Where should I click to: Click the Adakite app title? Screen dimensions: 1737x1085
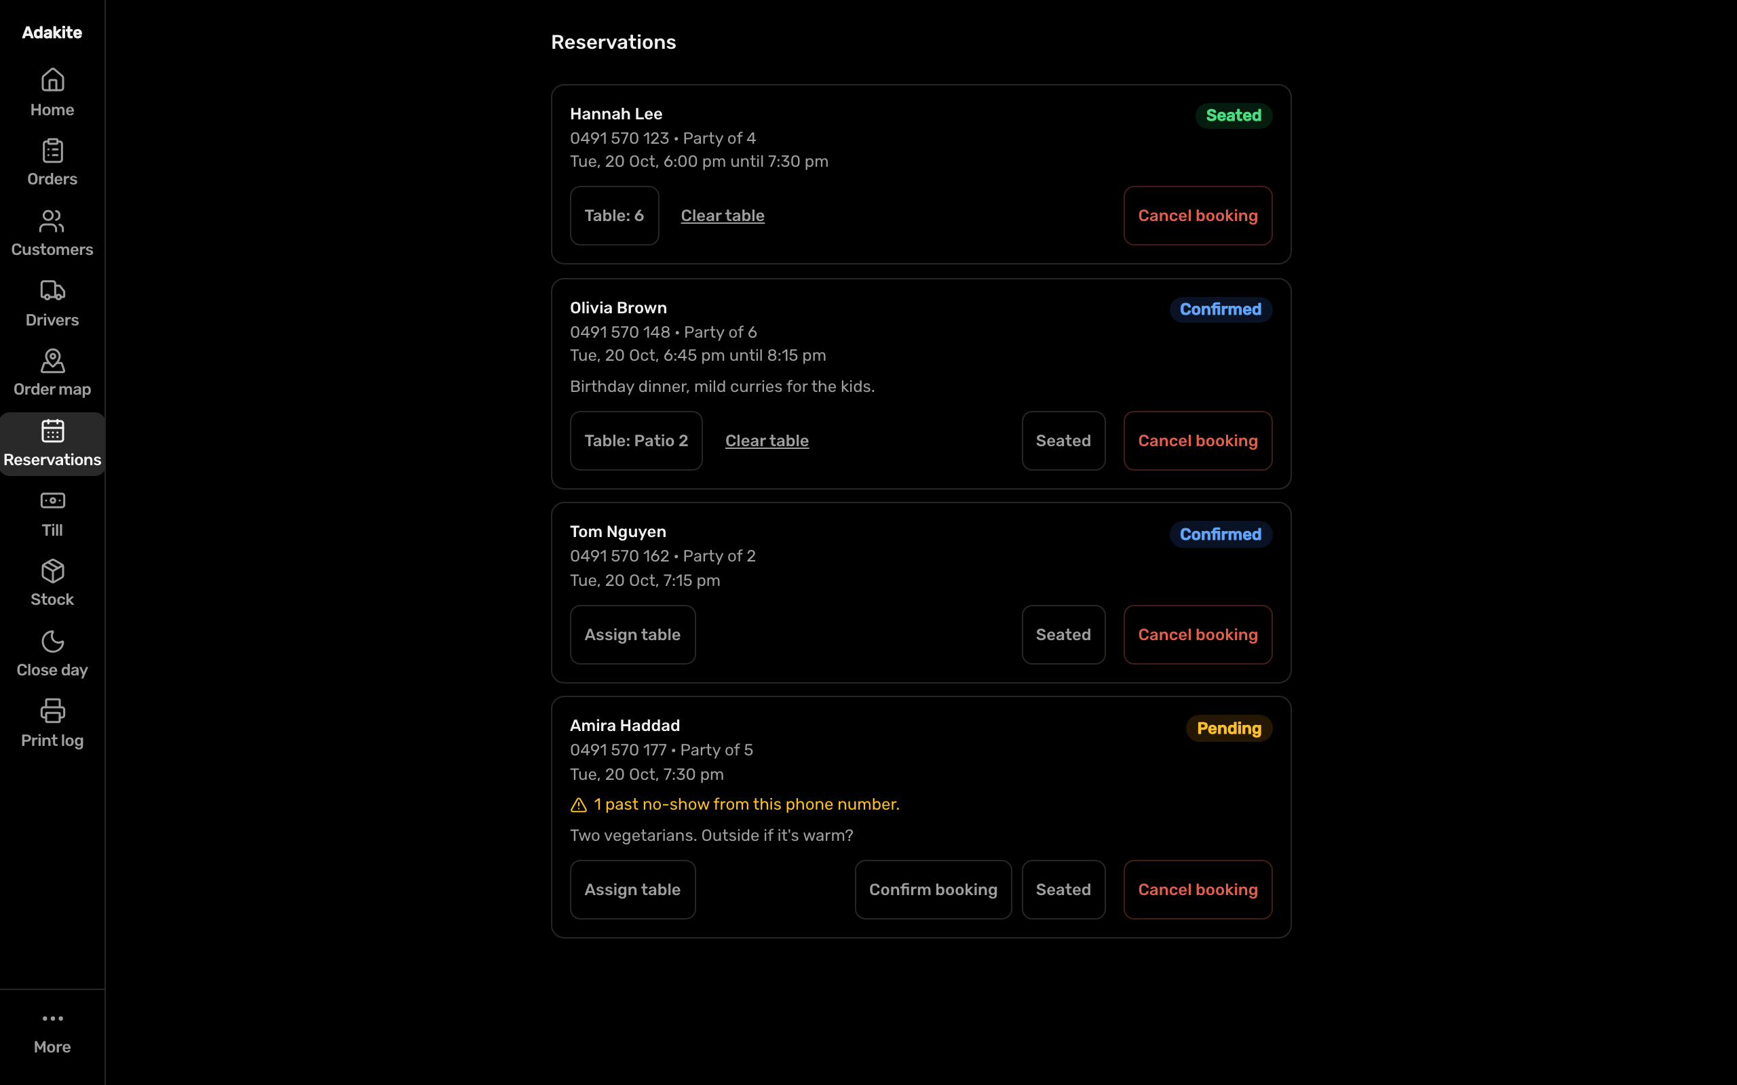(52, 33)
